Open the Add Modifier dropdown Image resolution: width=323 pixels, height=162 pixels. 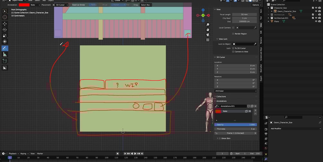296,129
